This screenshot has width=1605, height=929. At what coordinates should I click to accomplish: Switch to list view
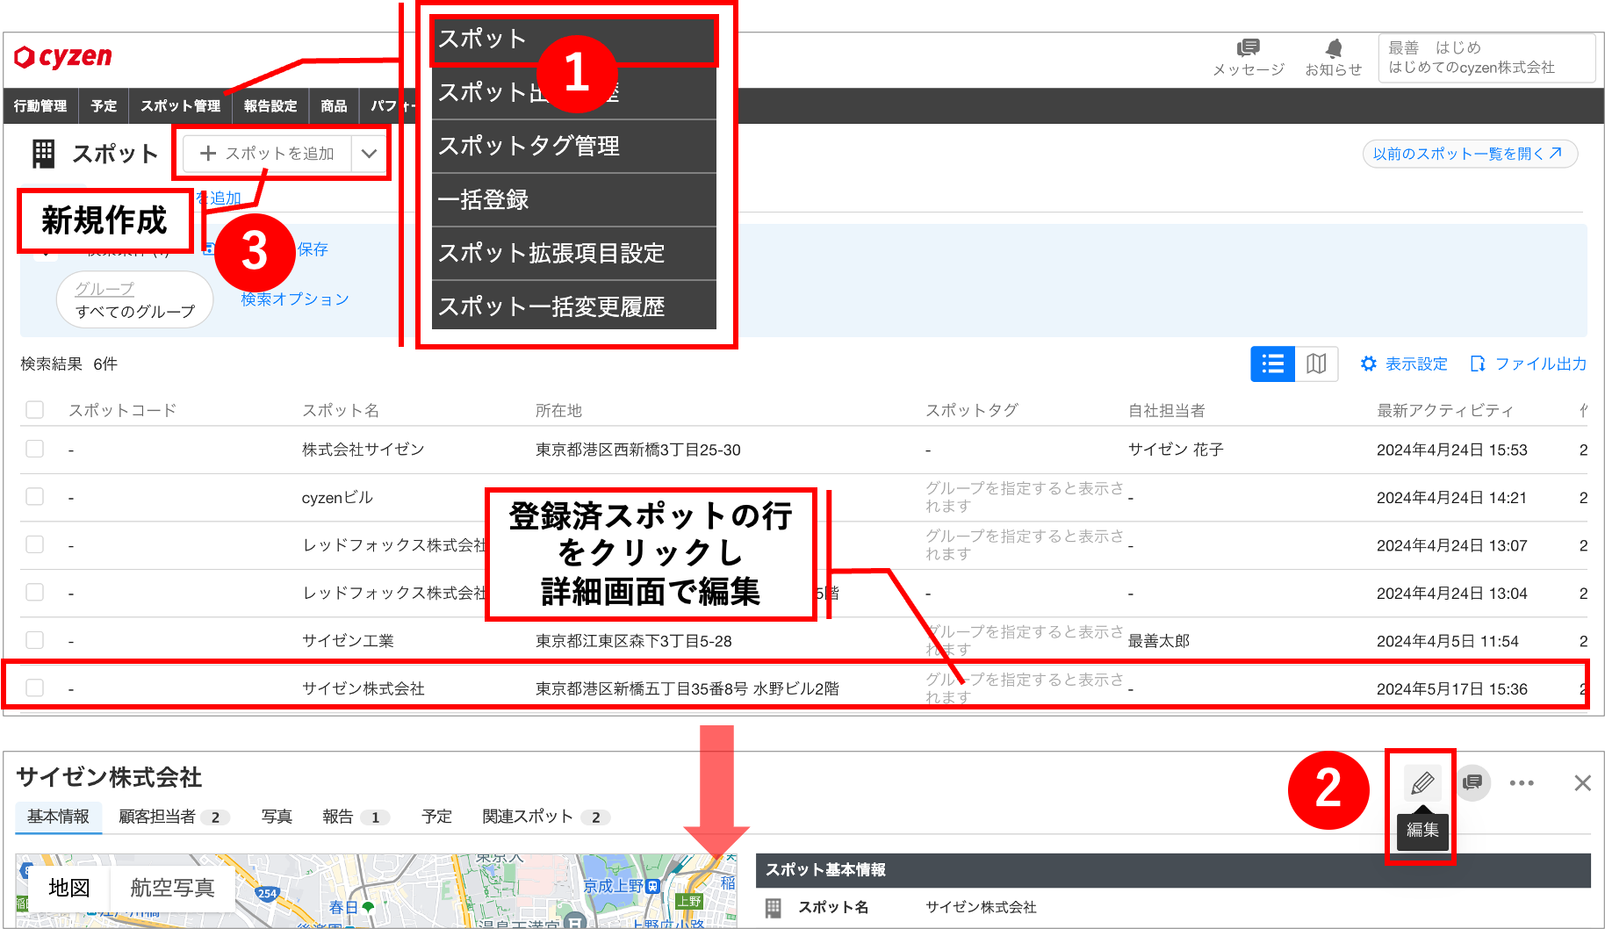tap(1272, 364)
